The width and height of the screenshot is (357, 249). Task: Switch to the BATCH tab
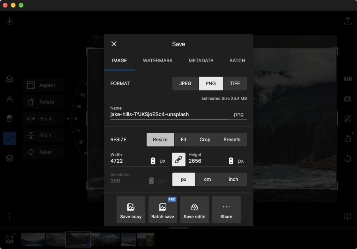(237, 60)
